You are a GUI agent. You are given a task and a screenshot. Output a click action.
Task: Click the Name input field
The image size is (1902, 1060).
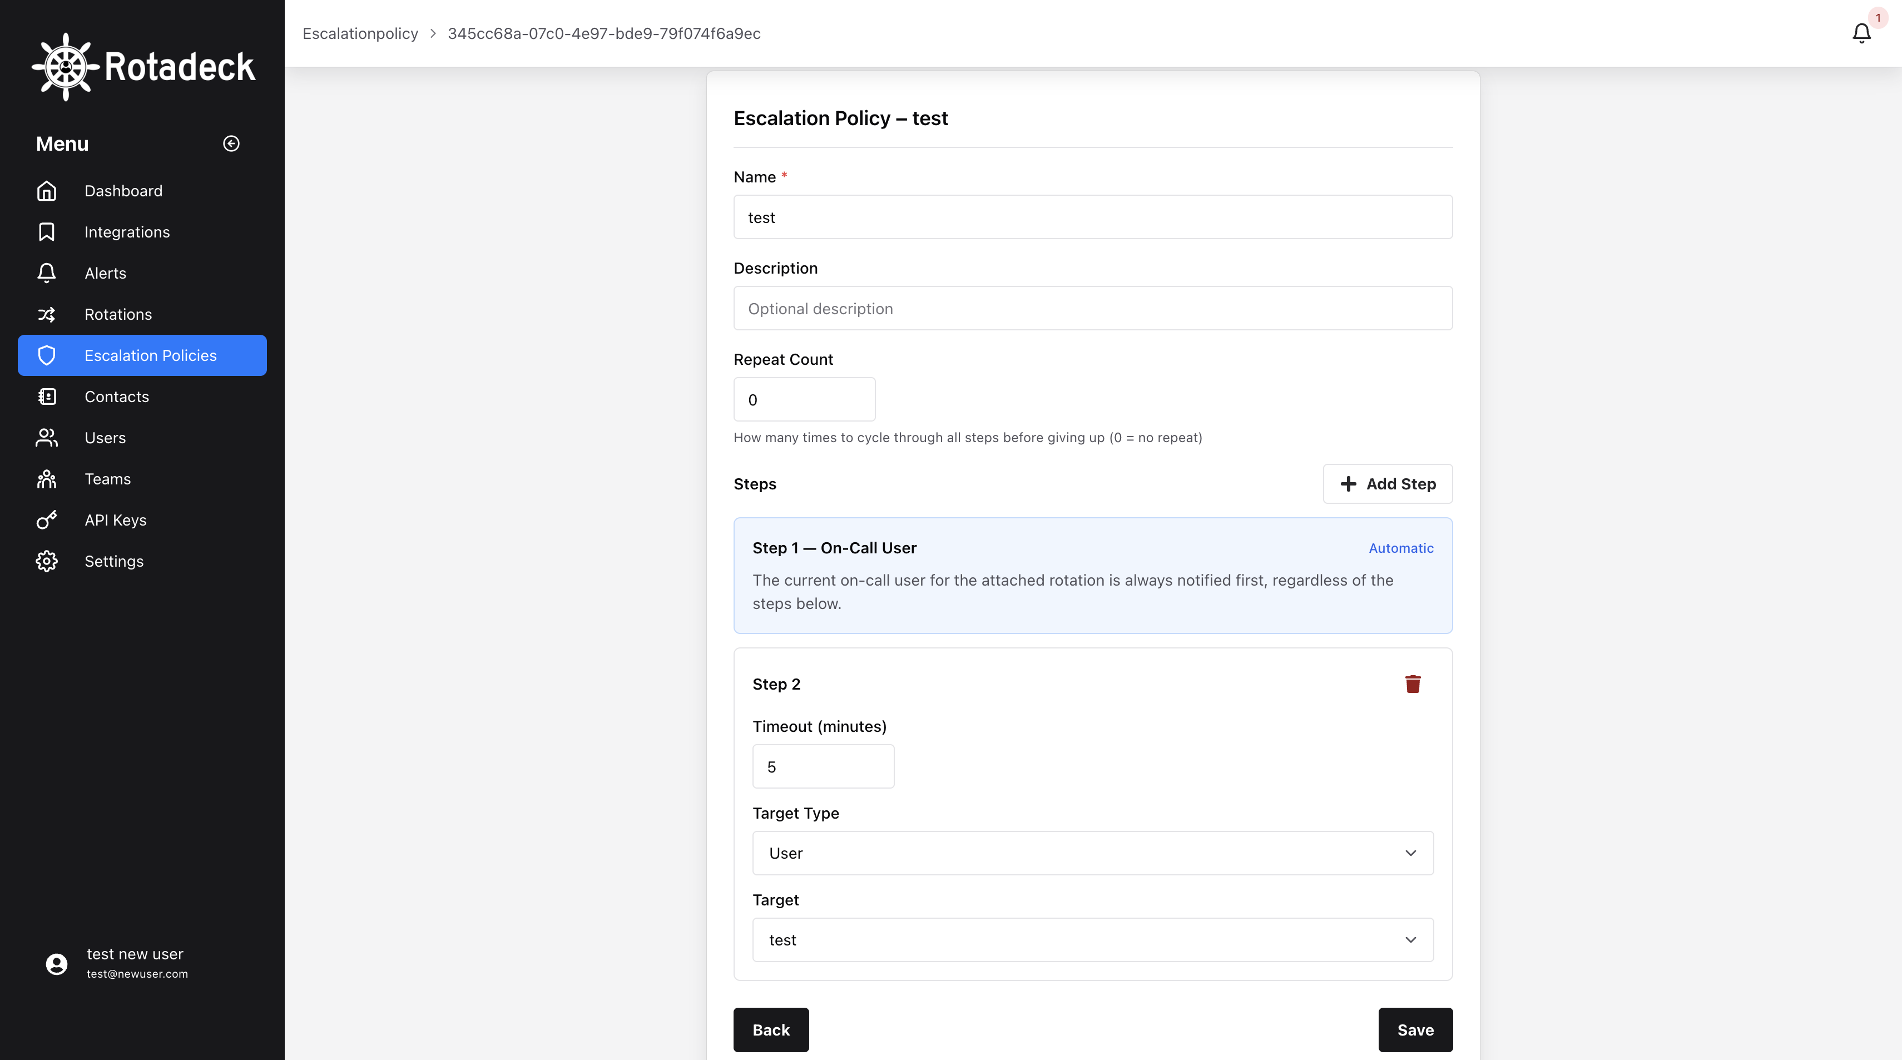(1093, 217)
